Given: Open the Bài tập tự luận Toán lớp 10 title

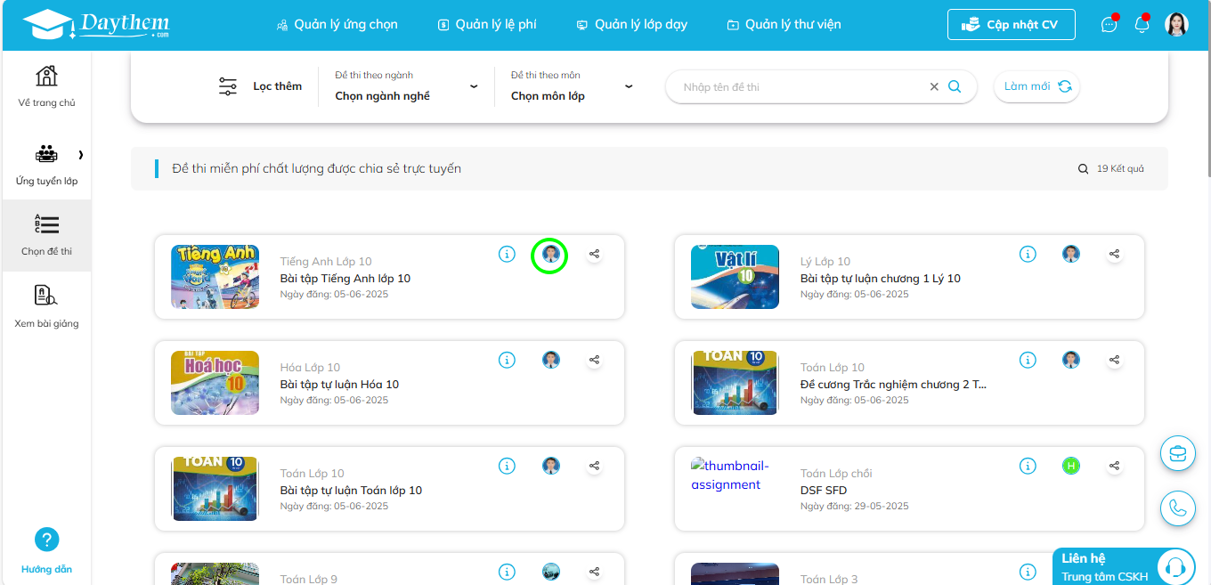Looking at the screenshot, I should [351, 491].
